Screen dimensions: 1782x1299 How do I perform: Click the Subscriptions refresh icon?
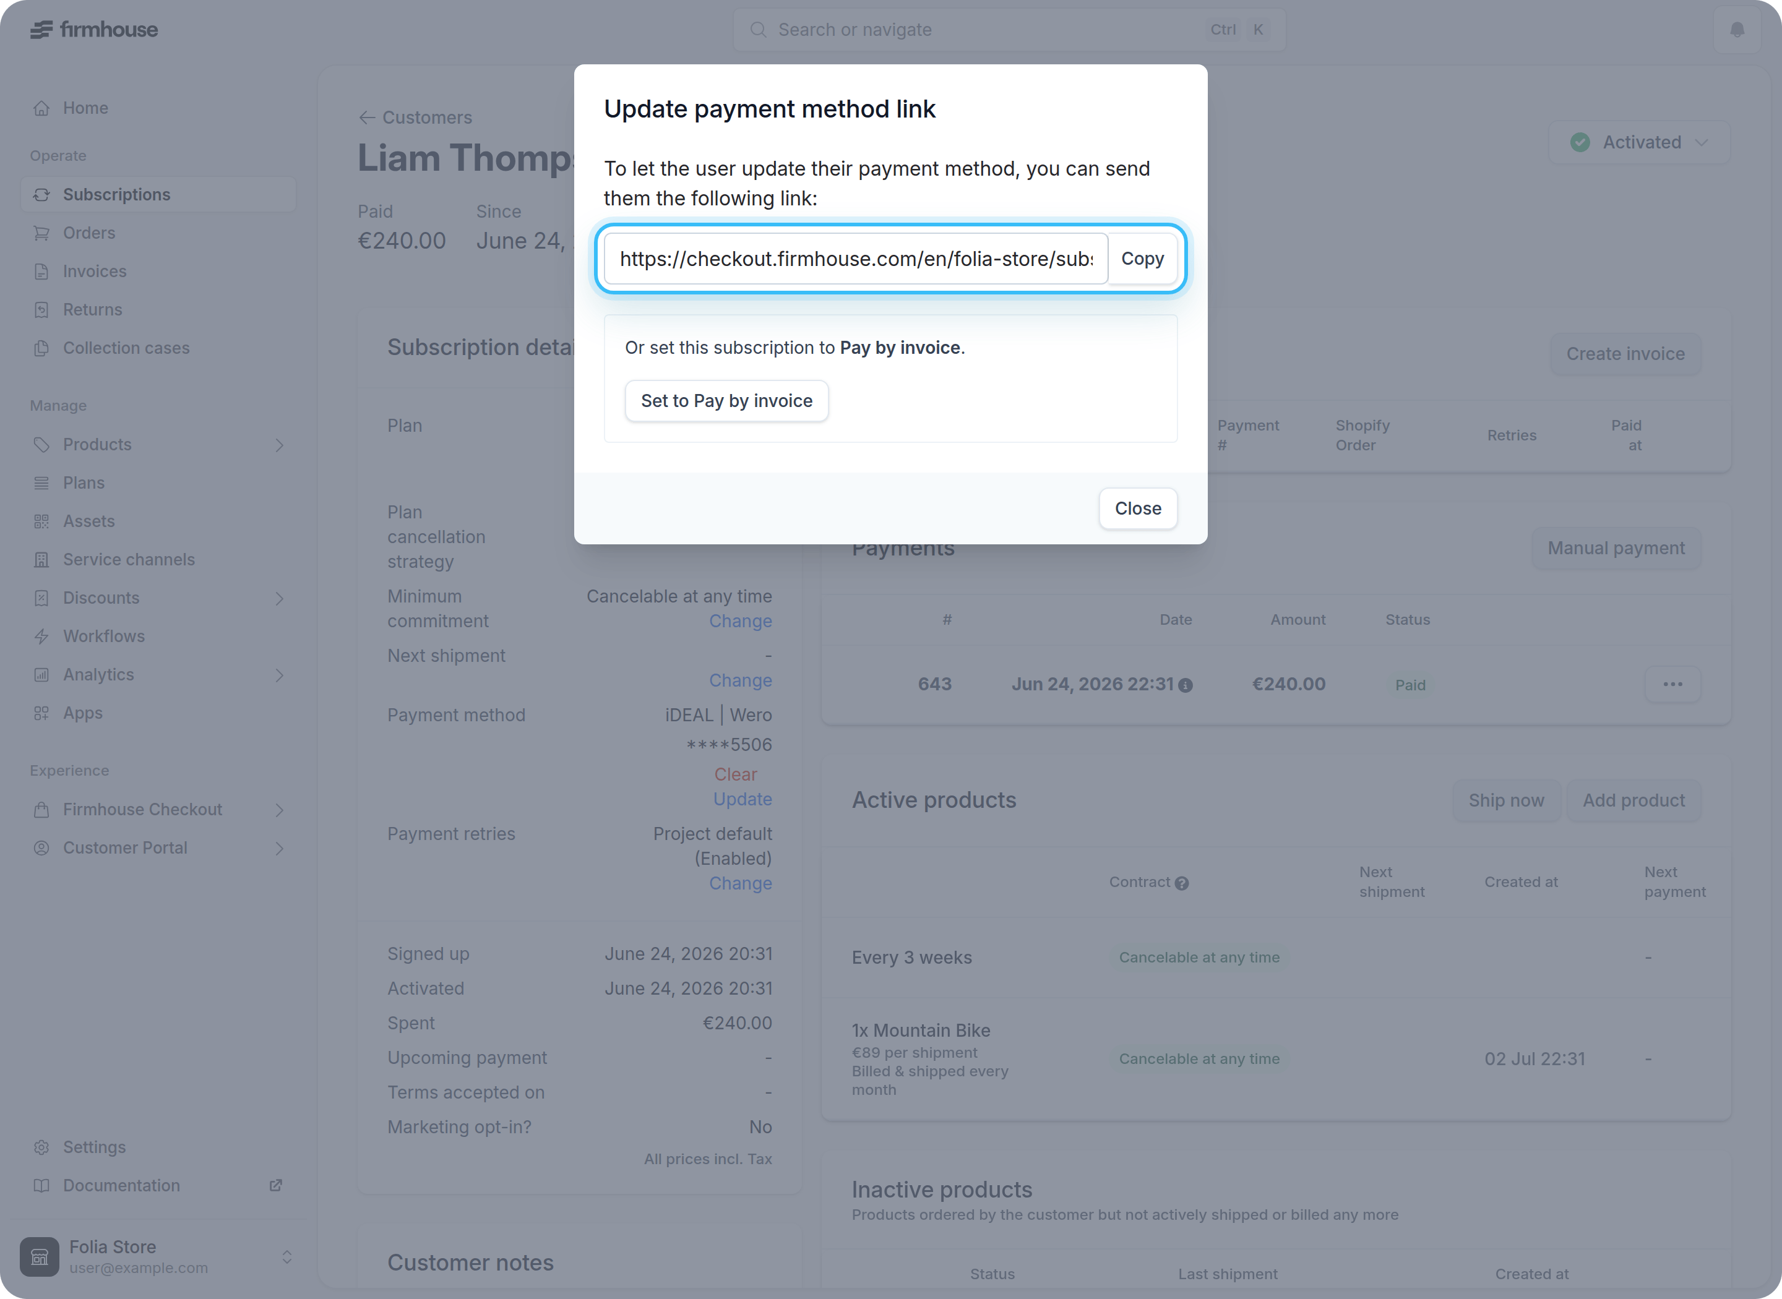tap(41, 194)
